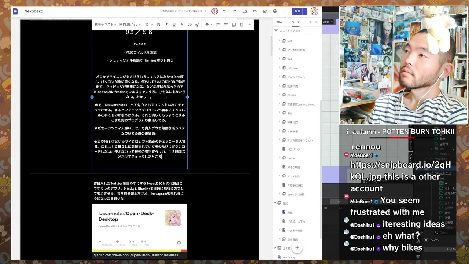Expand the お金 page tree
Viewport: 469px width, 264px height.
click(280, 59)
